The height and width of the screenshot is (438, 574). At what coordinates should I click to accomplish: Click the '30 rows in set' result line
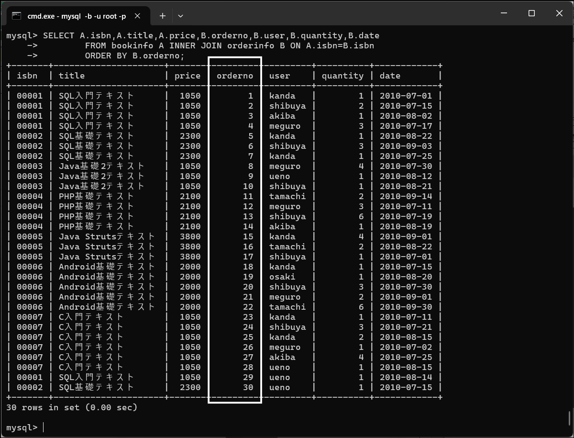(72, 407)
